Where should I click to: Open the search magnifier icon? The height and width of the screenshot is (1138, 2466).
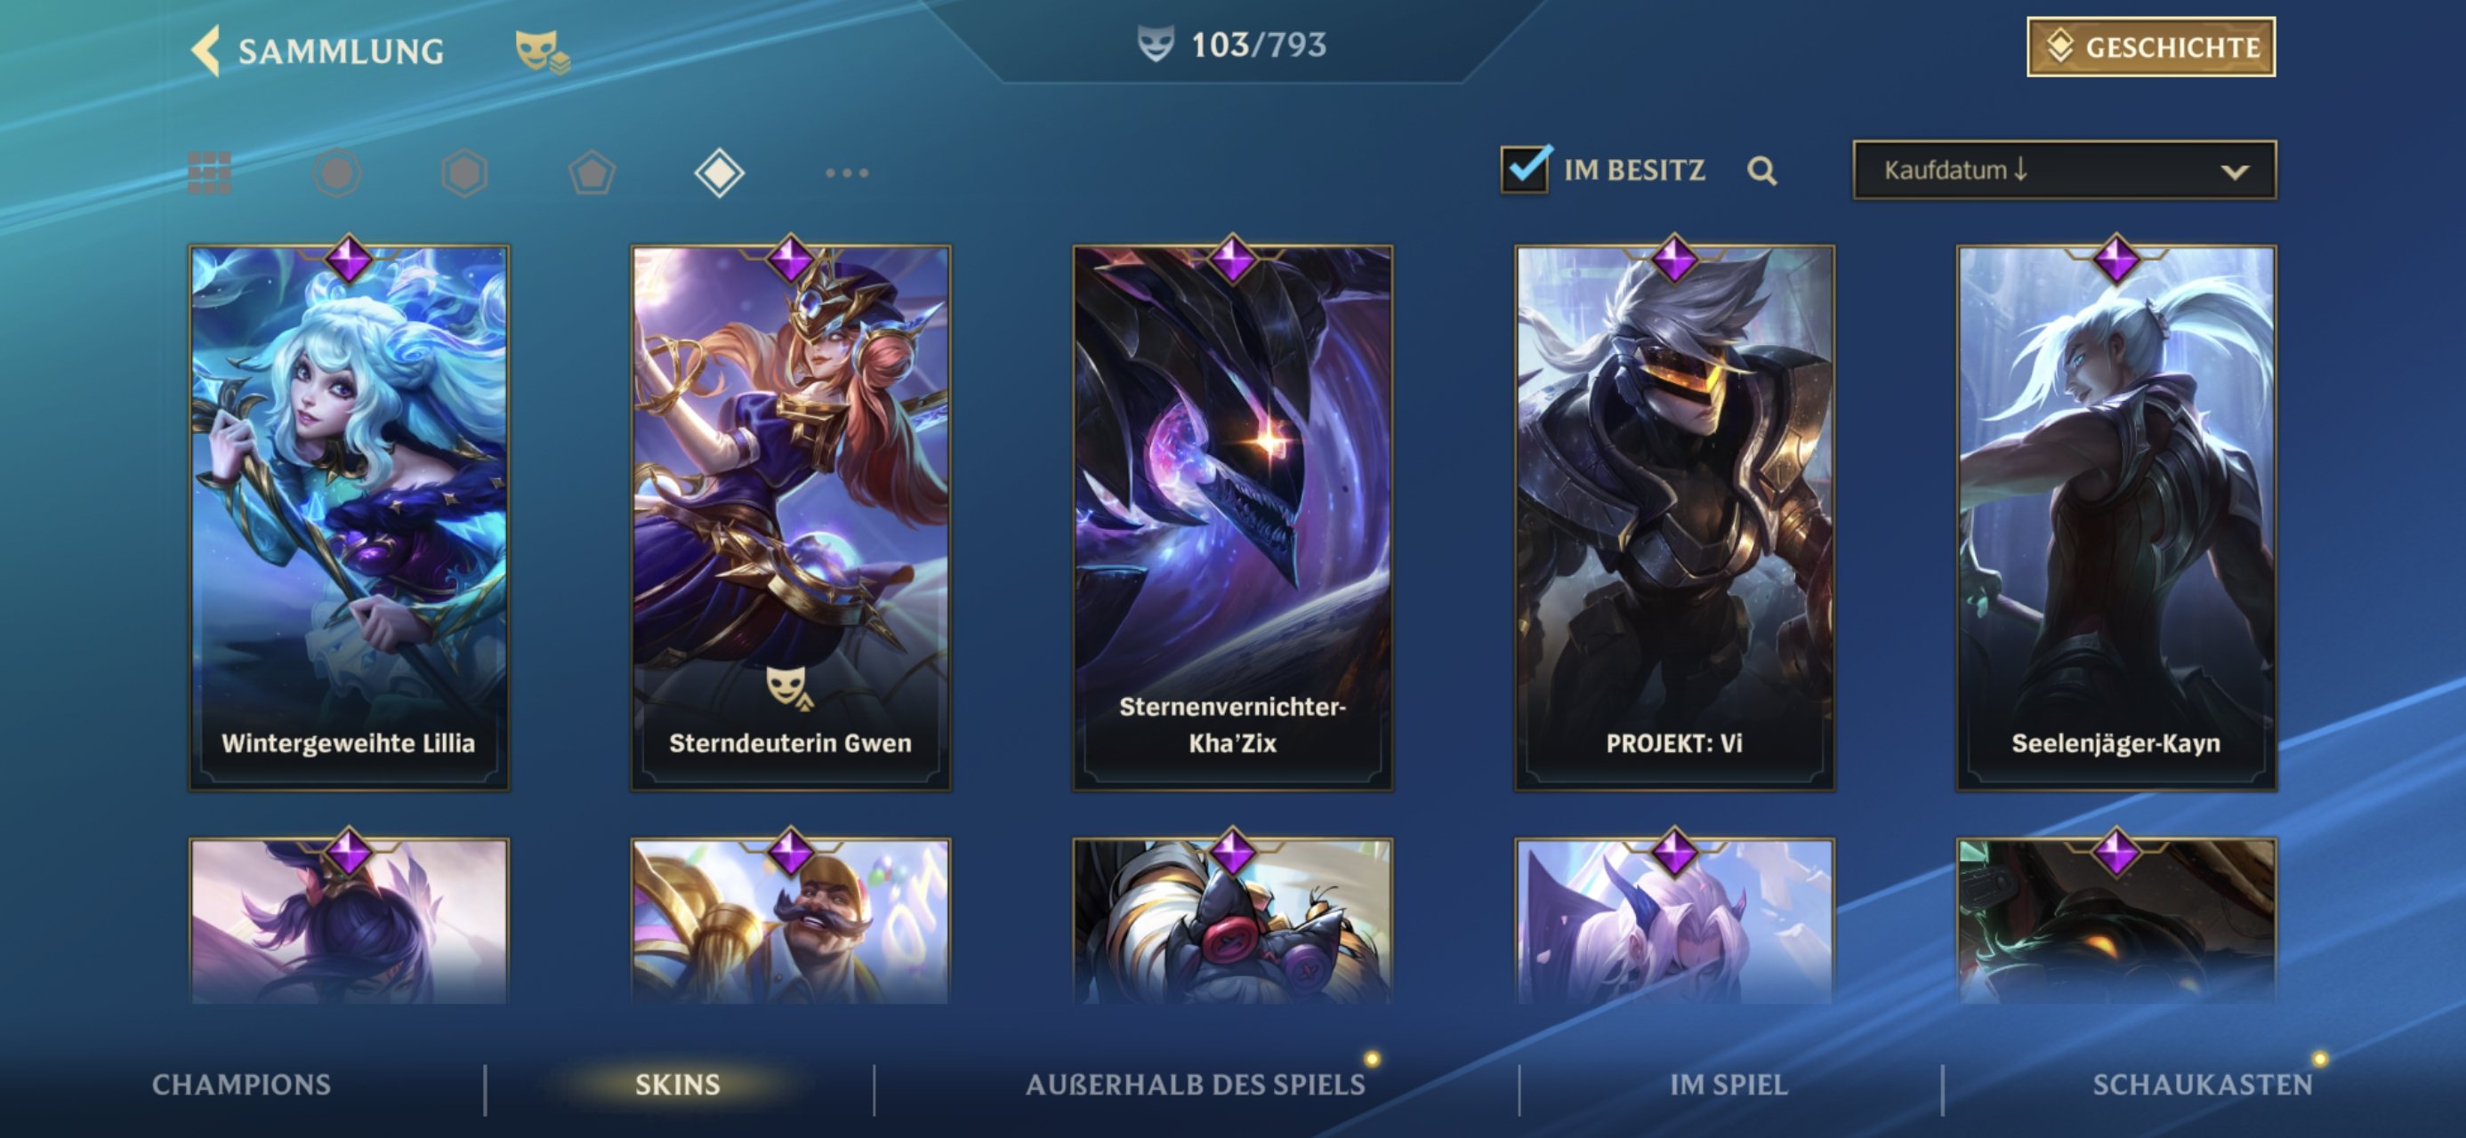[x=1761, y=172]
